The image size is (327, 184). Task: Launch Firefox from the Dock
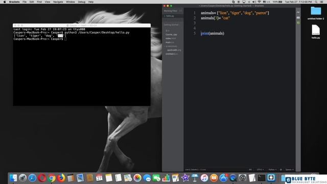[x=61, y=178]
